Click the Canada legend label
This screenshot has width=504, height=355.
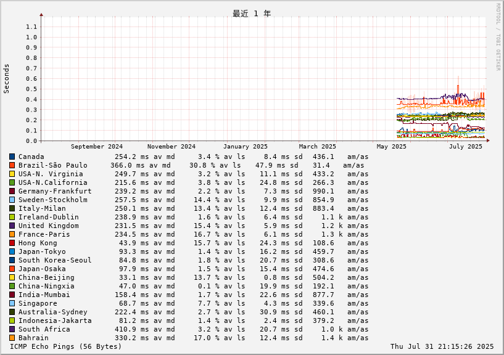(31, 157)
